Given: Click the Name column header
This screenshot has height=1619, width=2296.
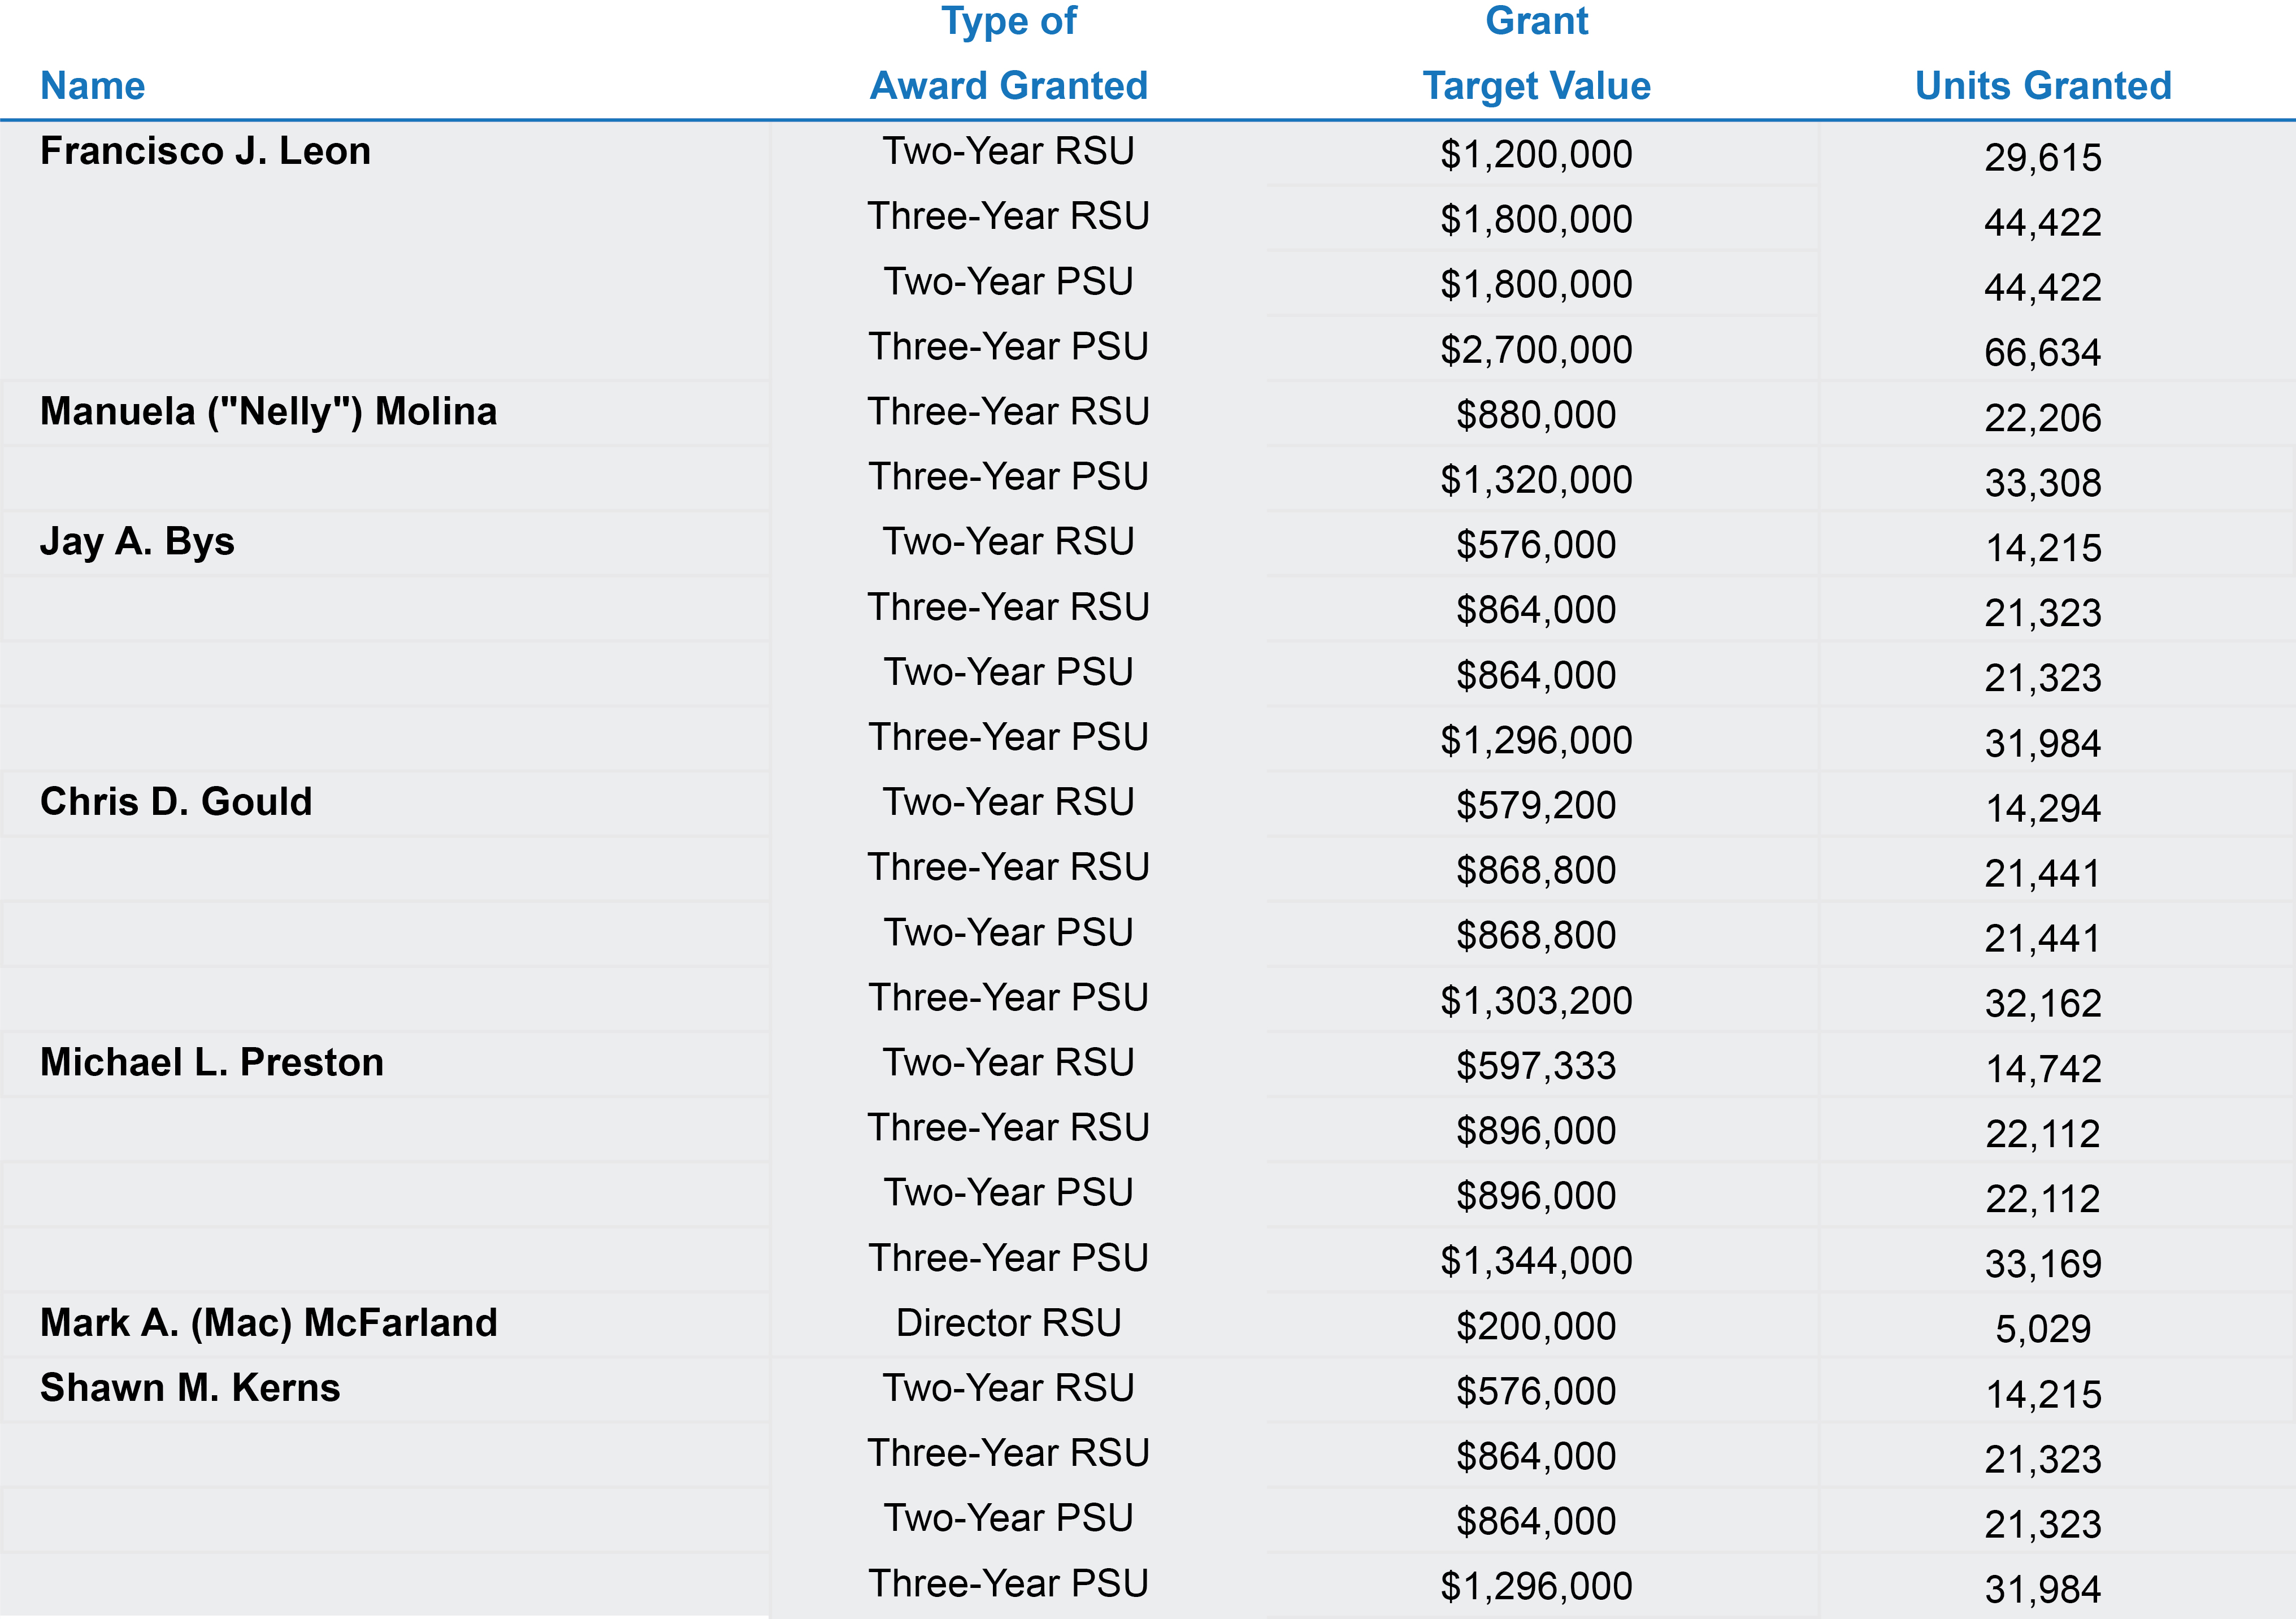Looking at the screenshot, I should [92, 86].
